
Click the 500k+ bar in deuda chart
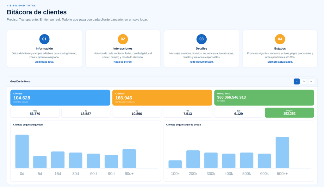(x=282, y=153)
